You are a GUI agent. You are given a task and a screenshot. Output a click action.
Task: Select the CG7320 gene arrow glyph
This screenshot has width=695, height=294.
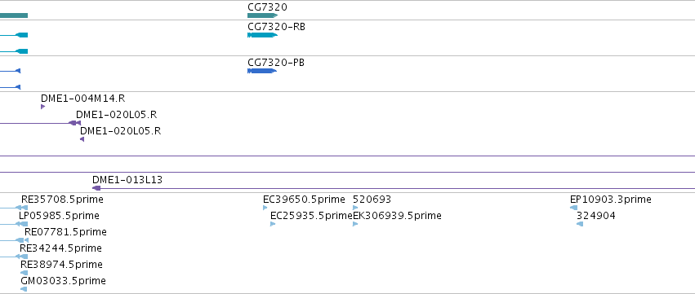point(262,15)
